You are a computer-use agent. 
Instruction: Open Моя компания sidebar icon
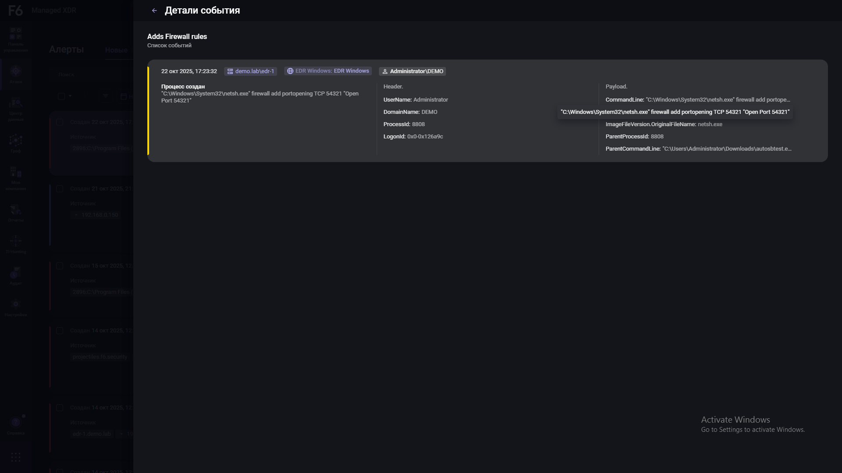click(16, 172)
